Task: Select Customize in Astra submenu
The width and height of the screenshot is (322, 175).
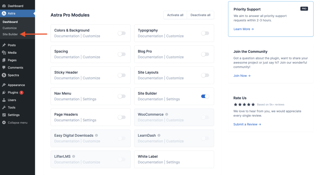Action: [x=9, y=28]
